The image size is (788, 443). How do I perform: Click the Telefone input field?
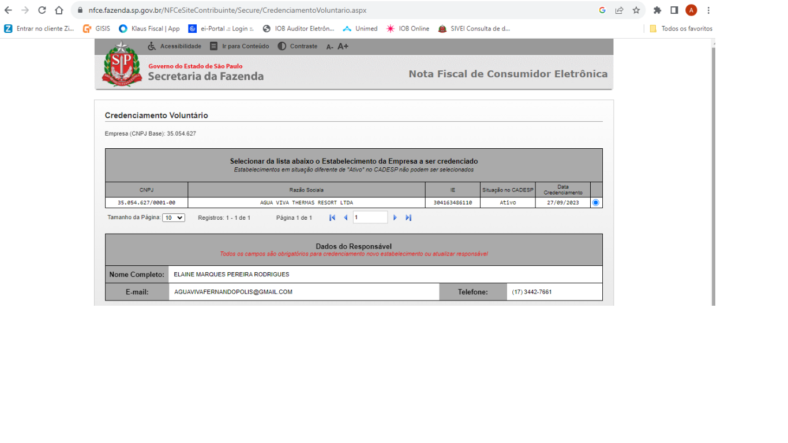coord(554,292)
